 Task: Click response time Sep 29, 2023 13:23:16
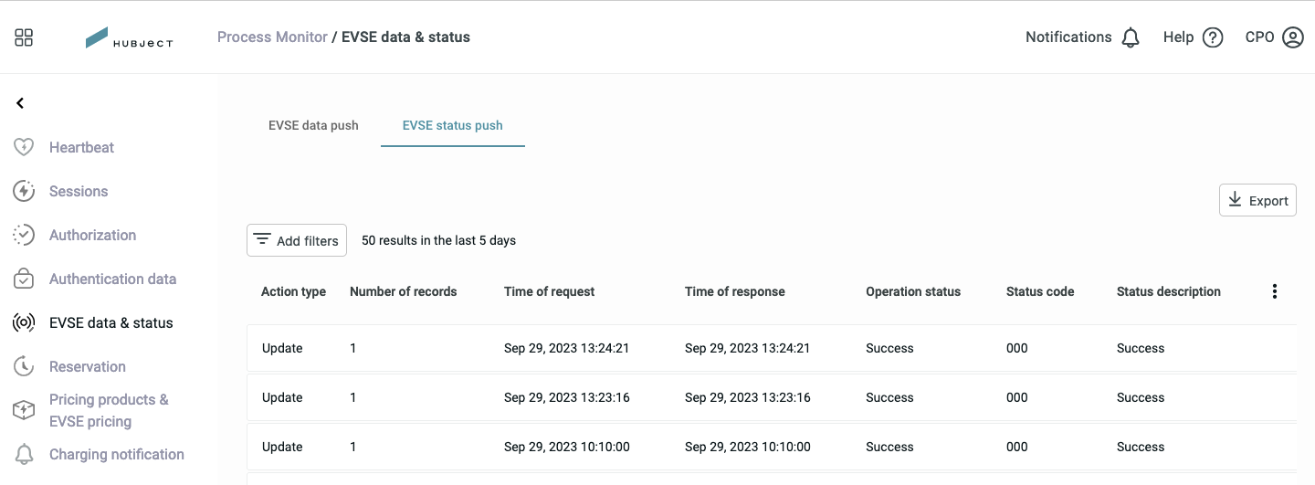(x=747, y=397)
